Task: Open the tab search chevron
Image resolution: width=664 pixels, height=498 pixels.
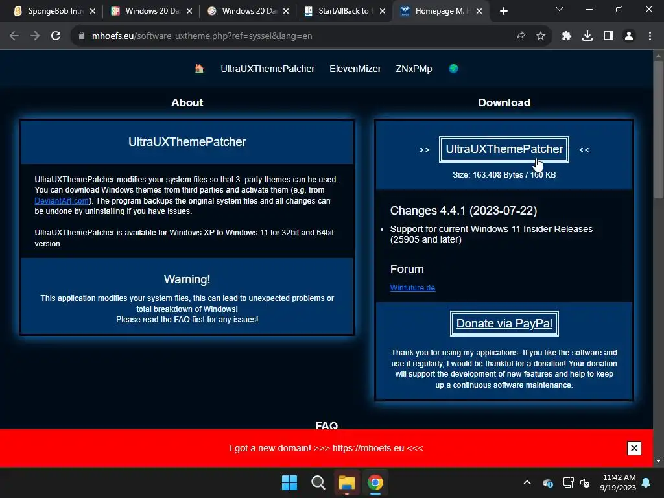Action: (x=560, y=9)
